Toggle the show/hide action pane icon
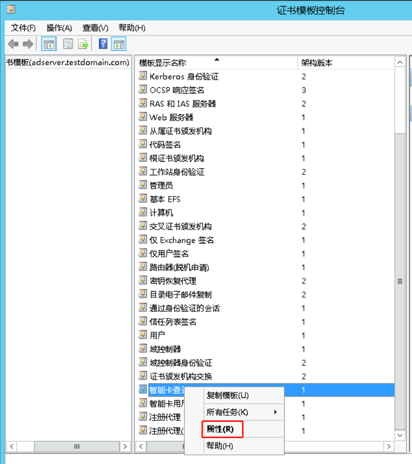 click(x=119, y=44)
